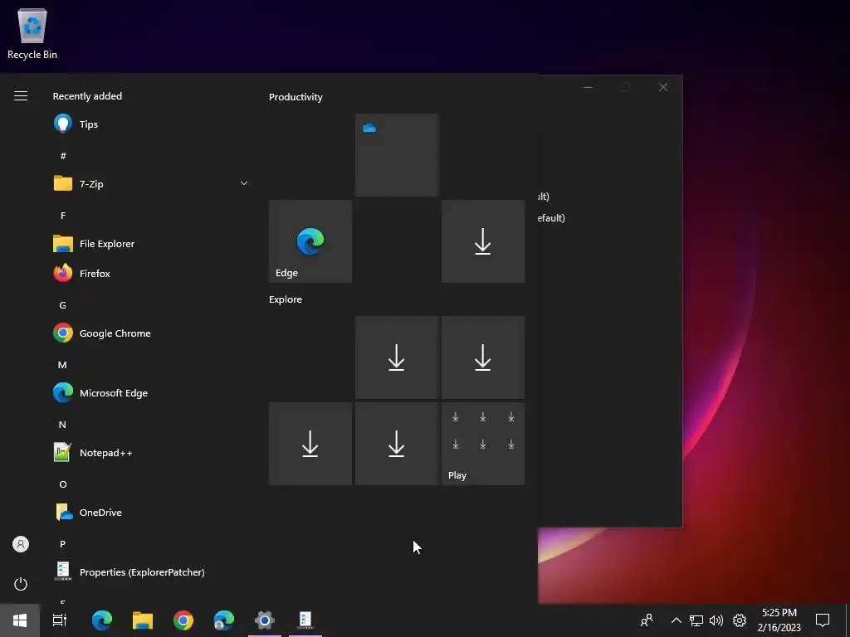Click the gear icon in system tray
850x637 pixels.
[740, 620]
